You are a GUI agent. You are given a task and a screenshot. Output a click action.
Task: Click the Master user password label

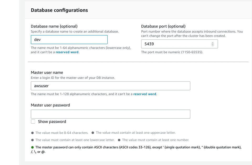tap(50, 105)
